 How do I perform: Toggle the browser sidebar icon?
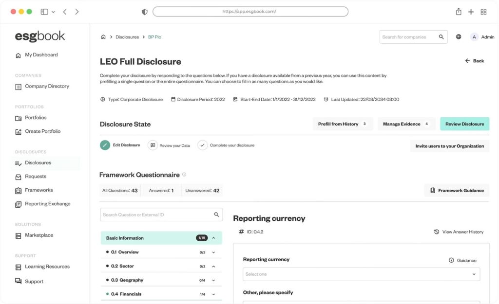(44, 12)
